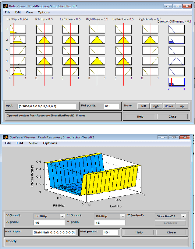Click the Rule Viewer Input field
The width and height of the screenshot is (195, 249).
[x=47, y=106]
